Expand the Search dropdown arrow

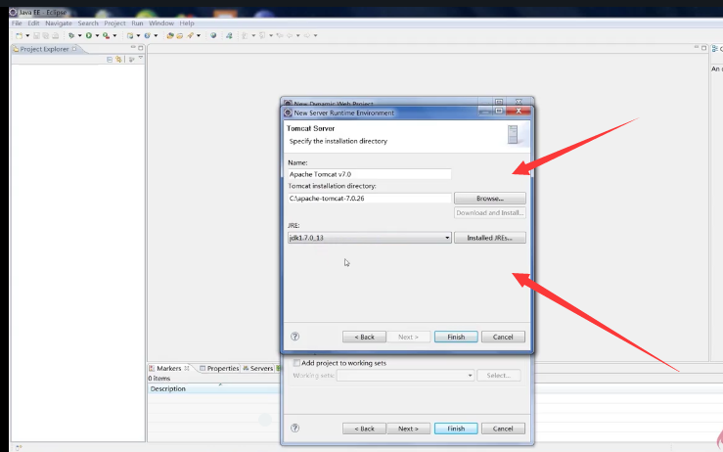pyautogui.click(x=199, y=35)
